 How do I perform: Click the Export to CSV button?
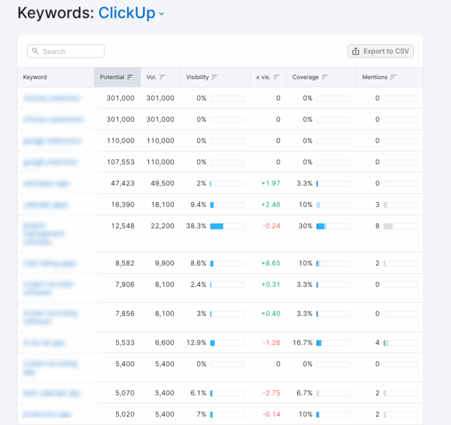(x=380, y=51)
